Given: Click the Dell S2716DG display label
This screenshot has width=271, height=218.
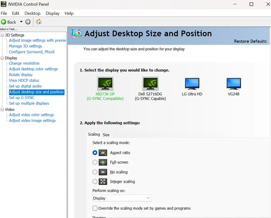Looking at the screenshot, I should point(150,96).
